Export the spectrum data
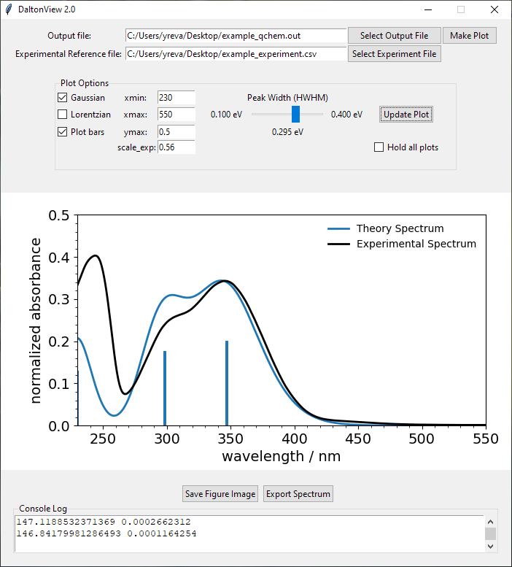Image resolution: width=512 pixels, height=567 pixels. point(298,494)
